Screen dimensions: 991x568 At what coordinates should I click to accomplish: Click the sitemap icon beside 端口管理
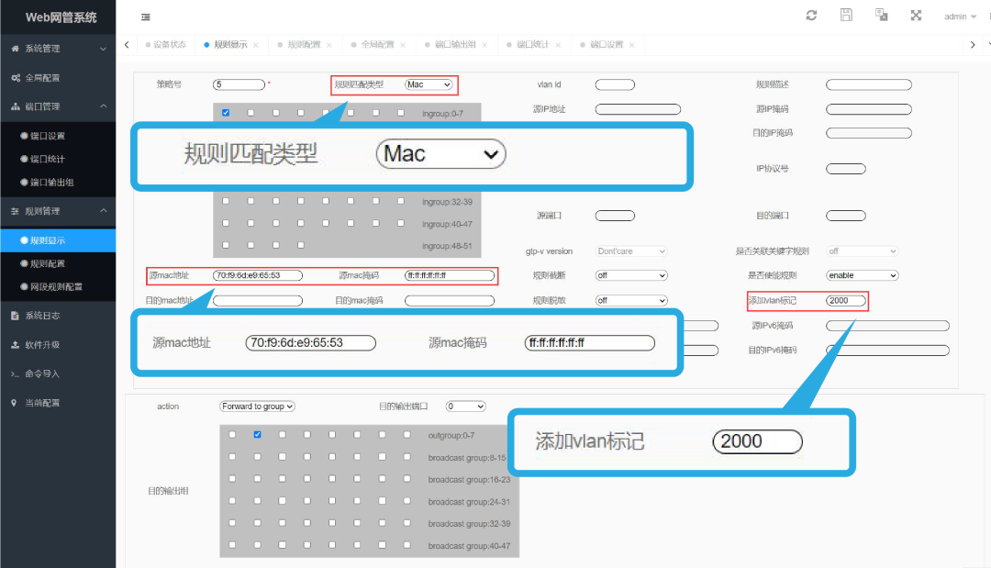pos(16,106)
